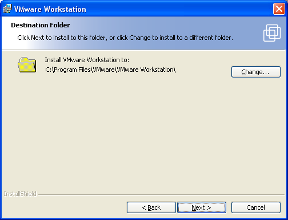Click the 'Destination Folder' heading
Screen dimensions: 288x220
tap(41, 25)
